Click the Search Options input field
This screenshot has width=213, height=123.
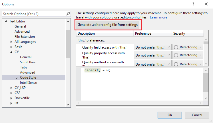(34, 14)
